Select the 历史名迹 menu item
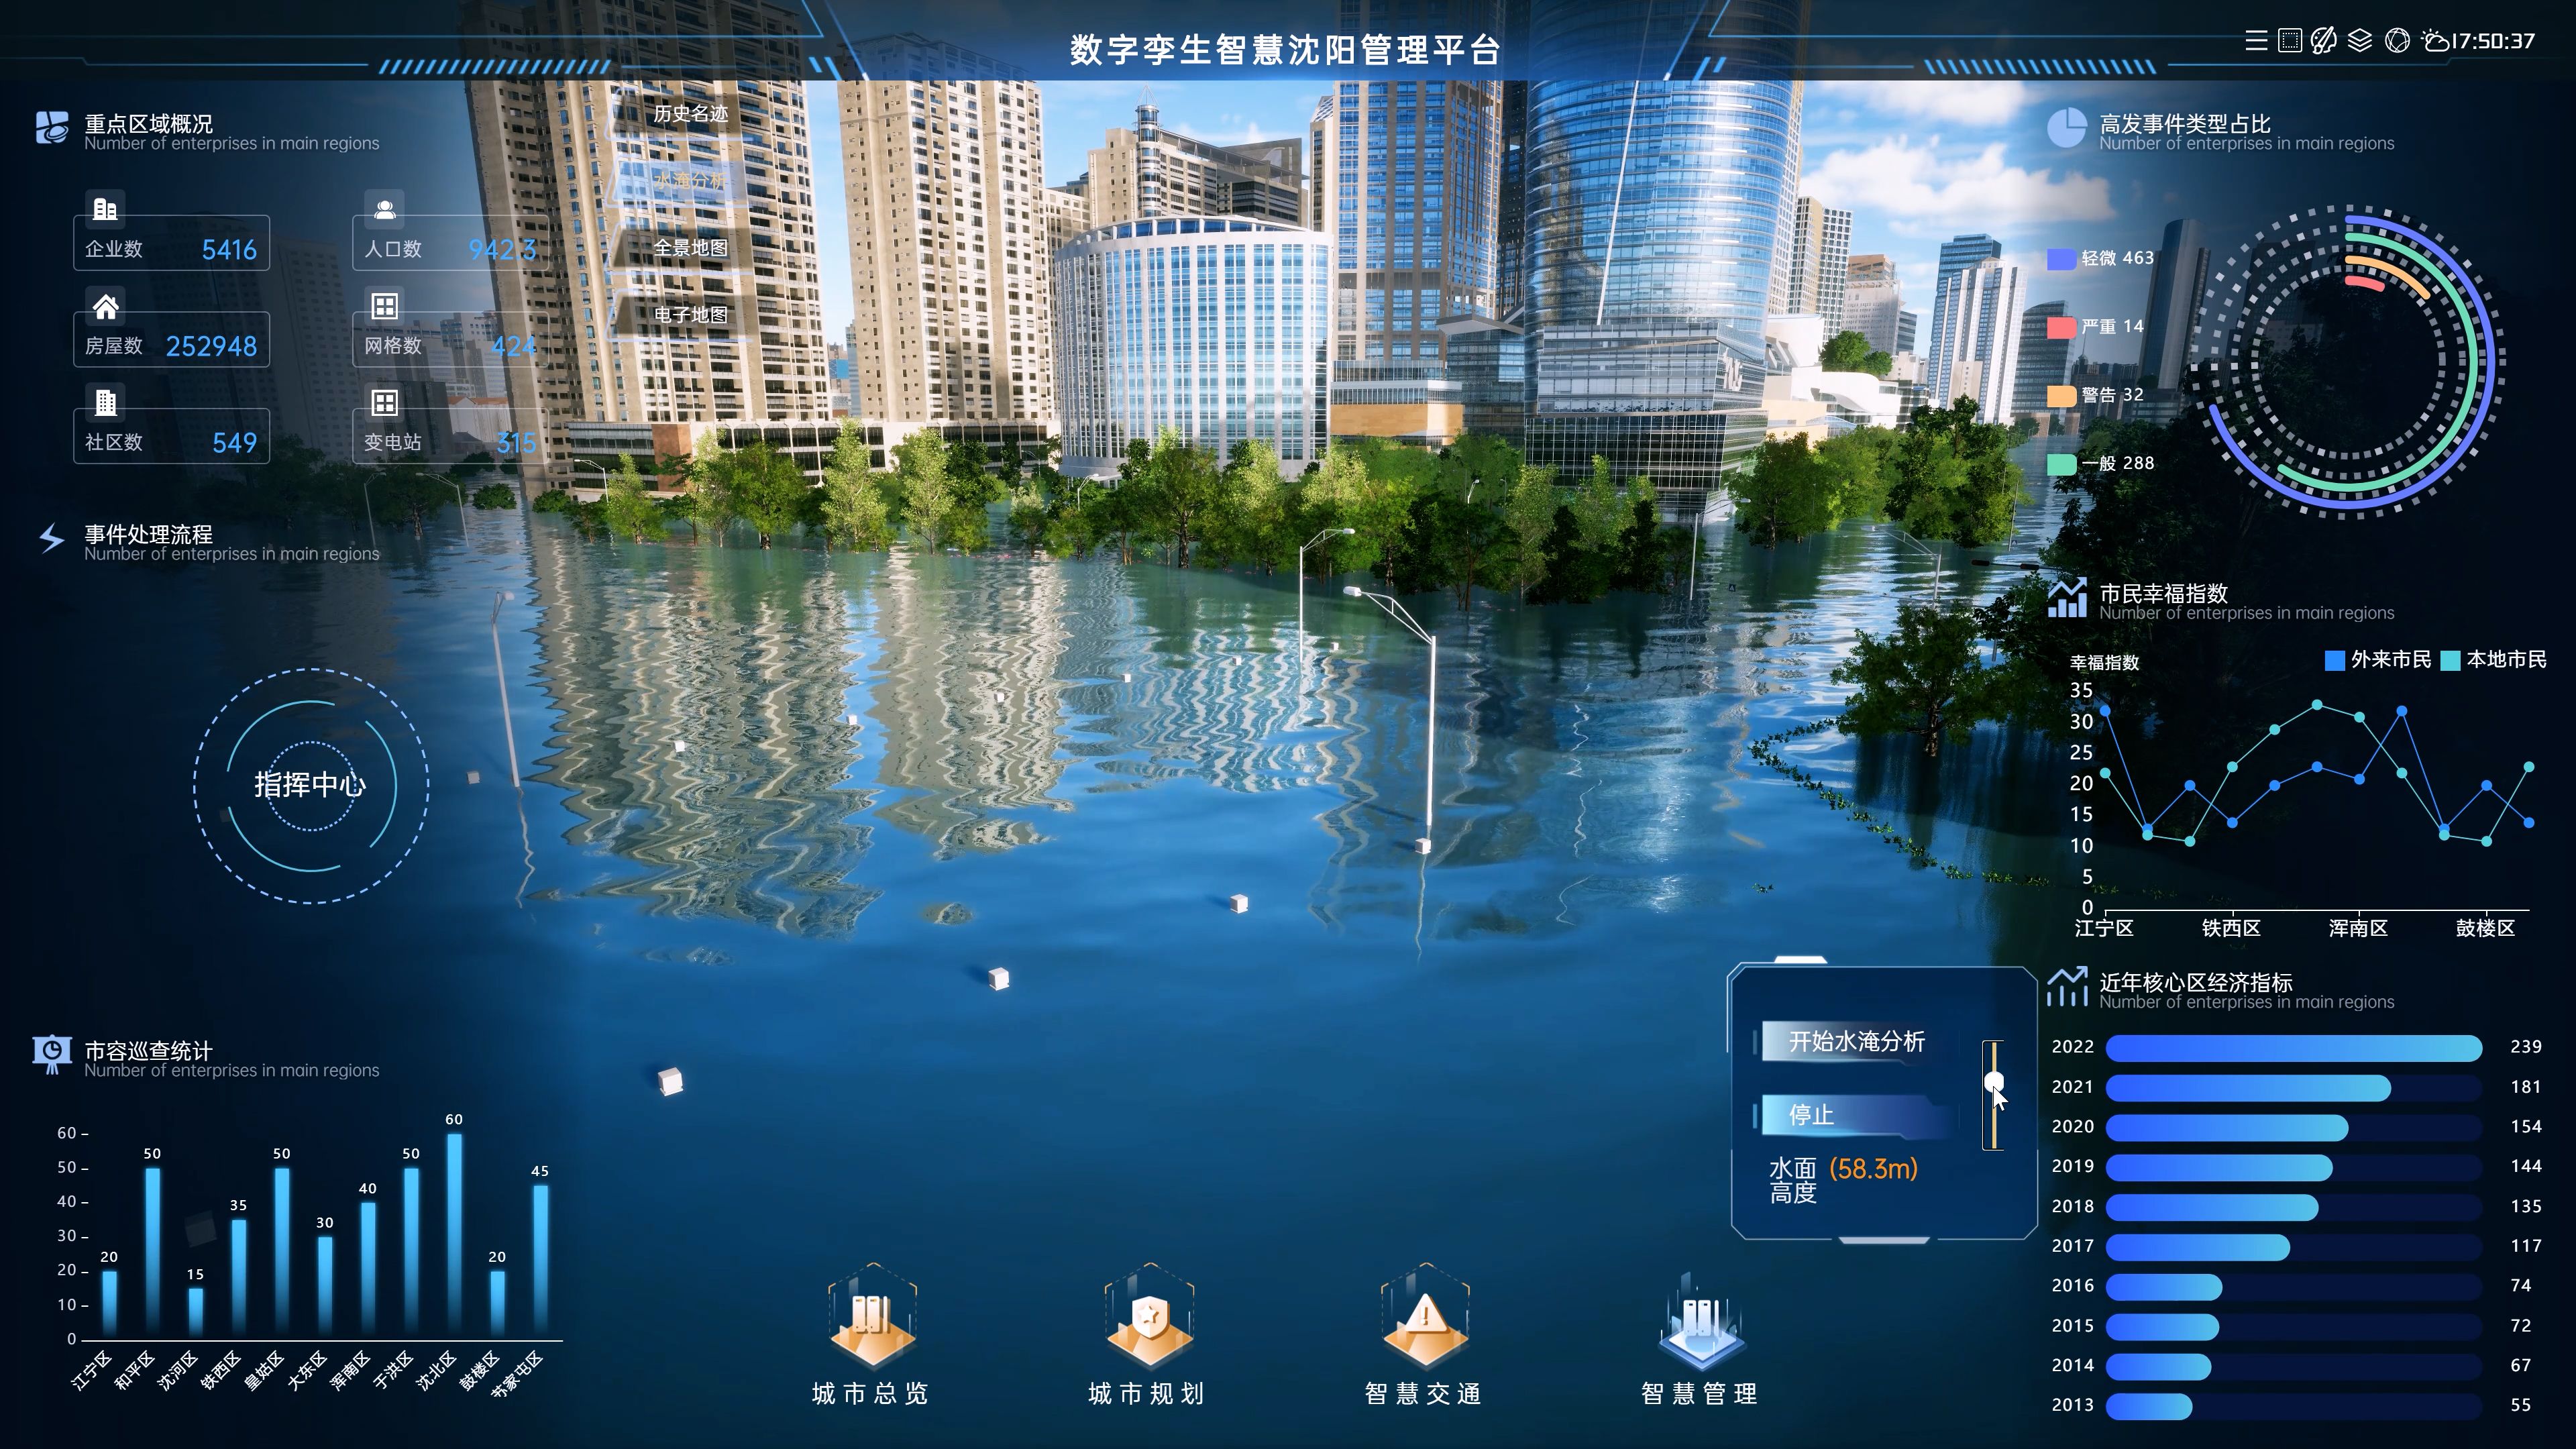2576x1449 pixels. (690, 114)
